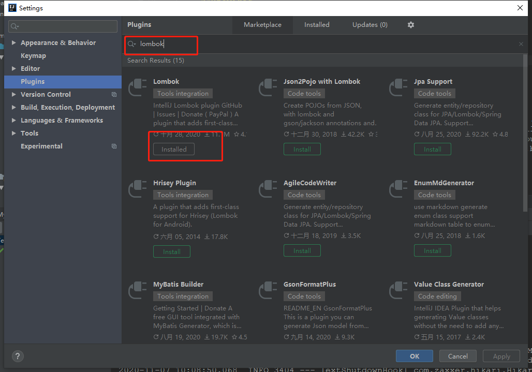Open the MyBatis Builder plugin title
Viewport: 532px width, 372px height.
178,284
